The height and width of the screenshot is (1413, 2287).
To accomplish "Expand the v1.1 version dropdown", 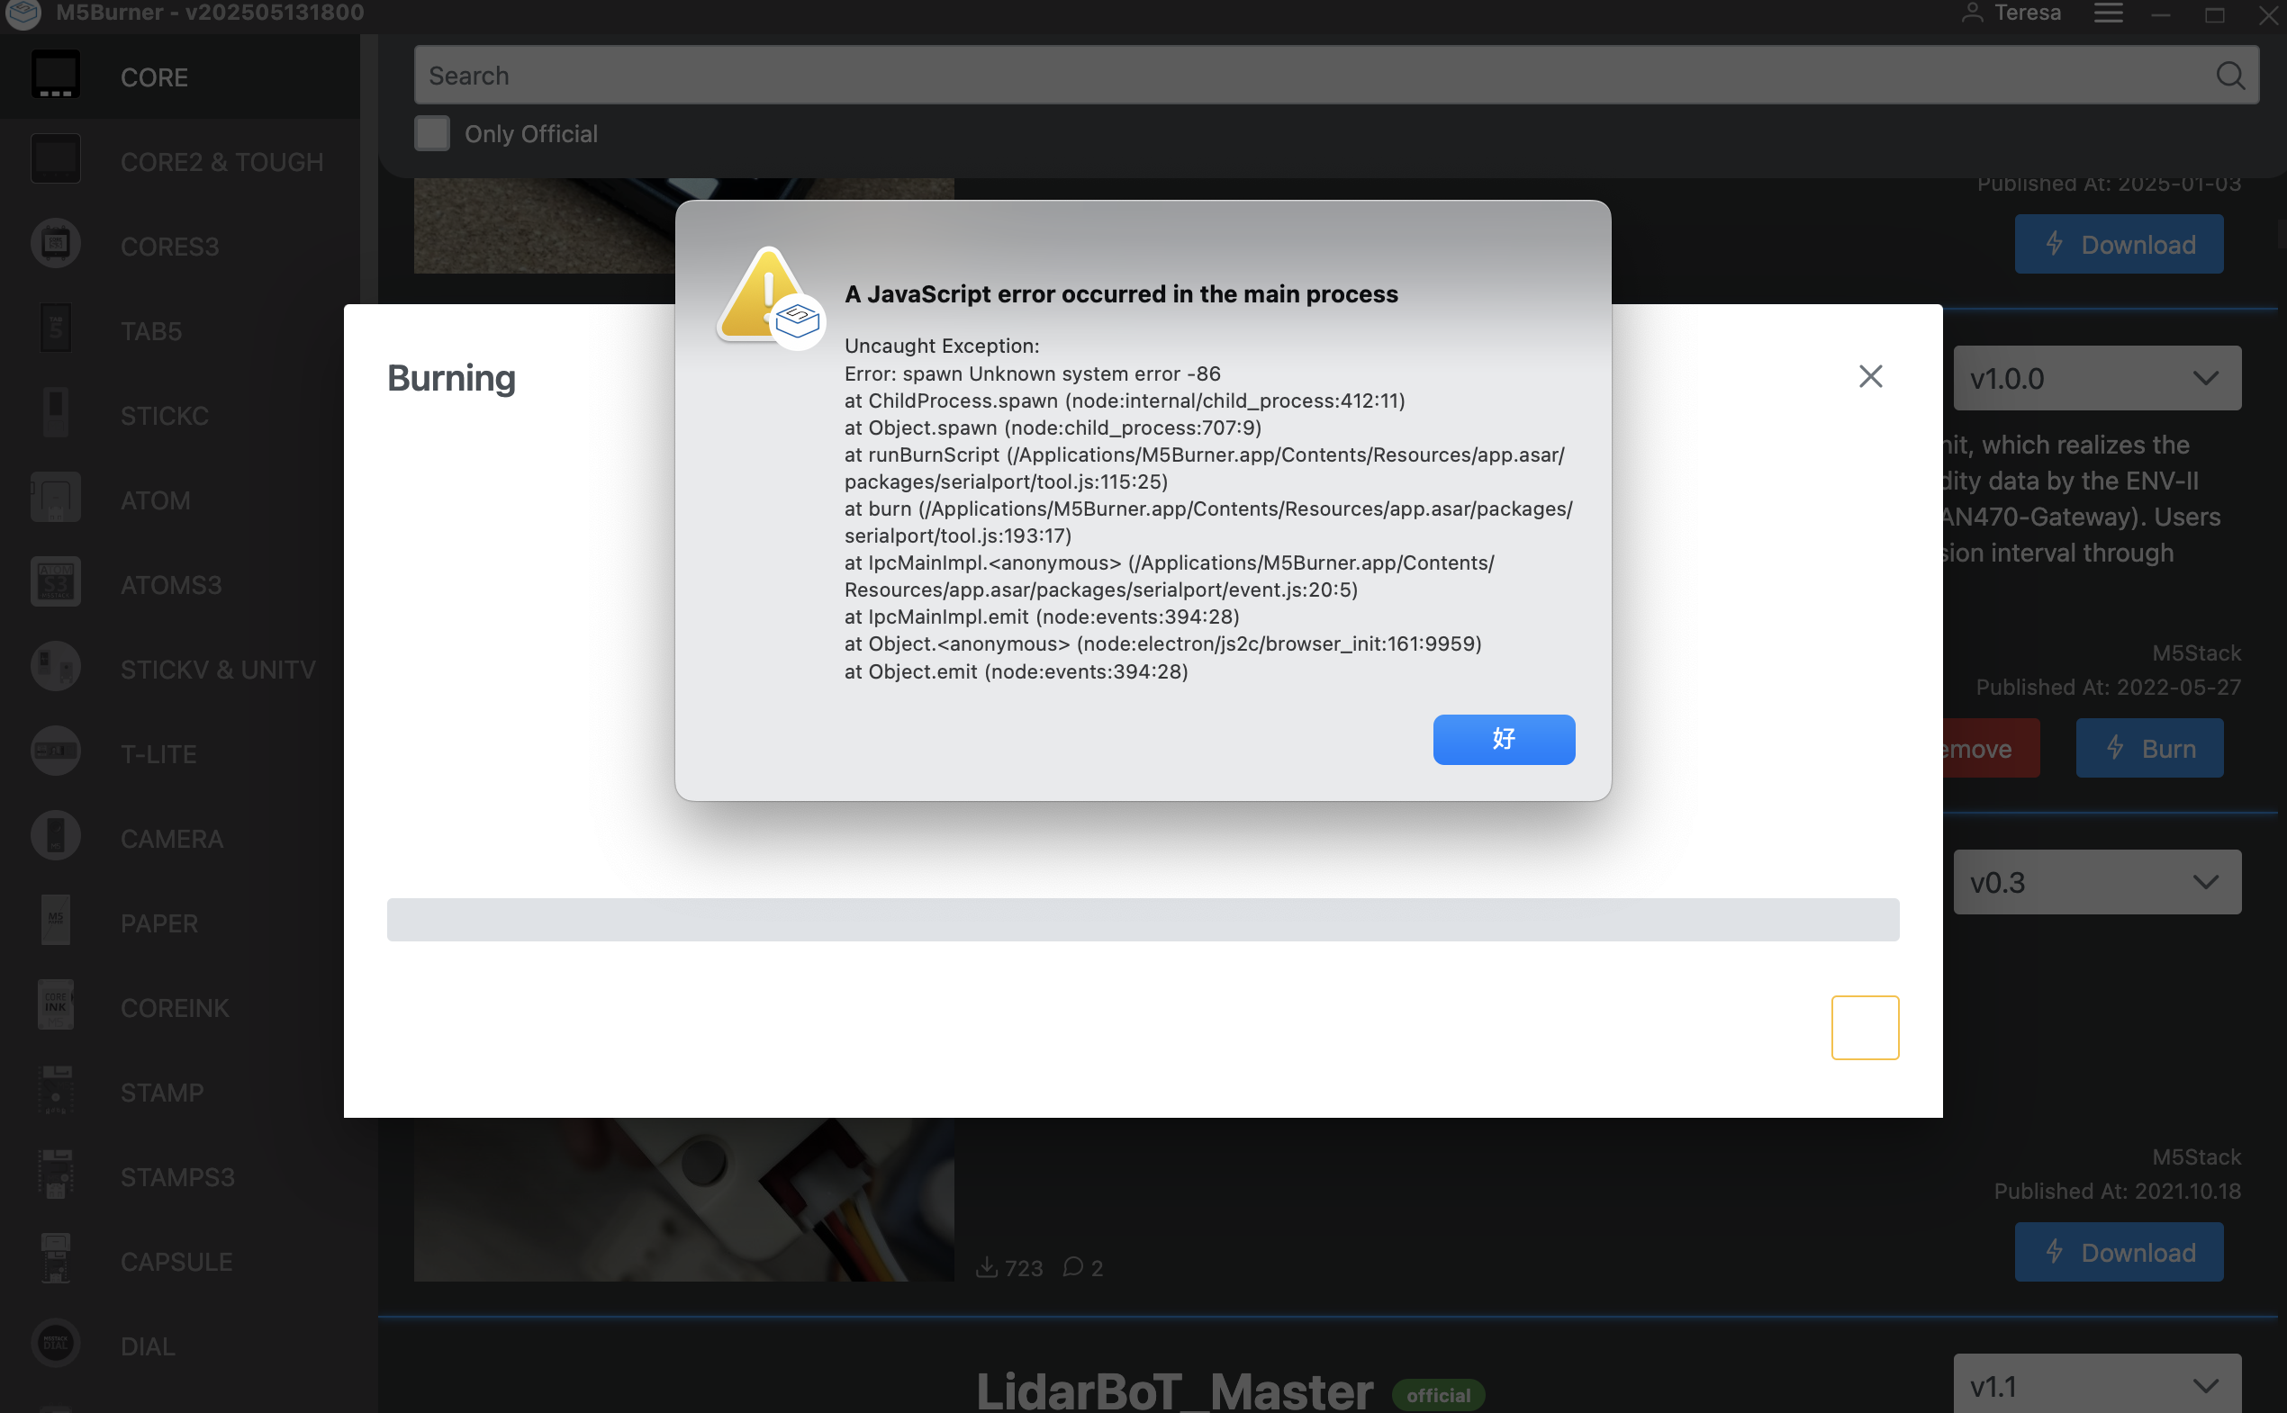I will (2097, 1385).
